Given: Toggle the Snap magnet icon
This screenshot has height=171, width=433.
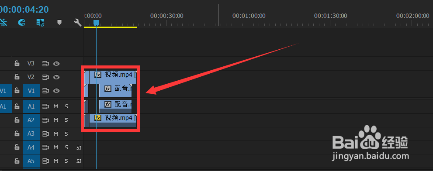Looking at the screenshot, I should (21, 22).
